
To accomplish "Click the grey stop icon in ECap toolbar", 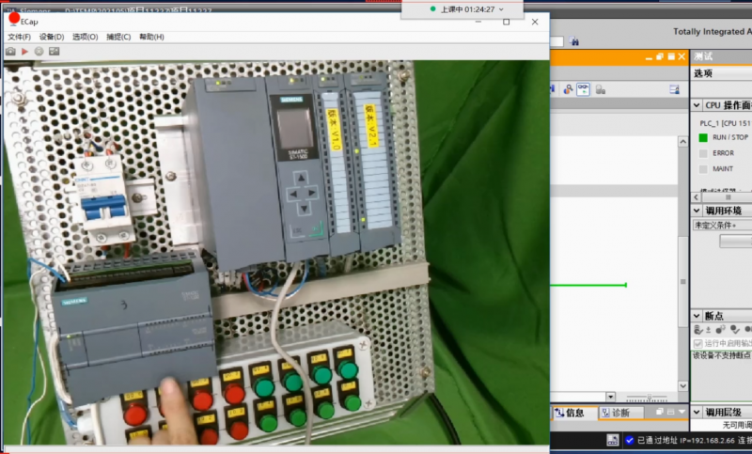I will [39, 51].
